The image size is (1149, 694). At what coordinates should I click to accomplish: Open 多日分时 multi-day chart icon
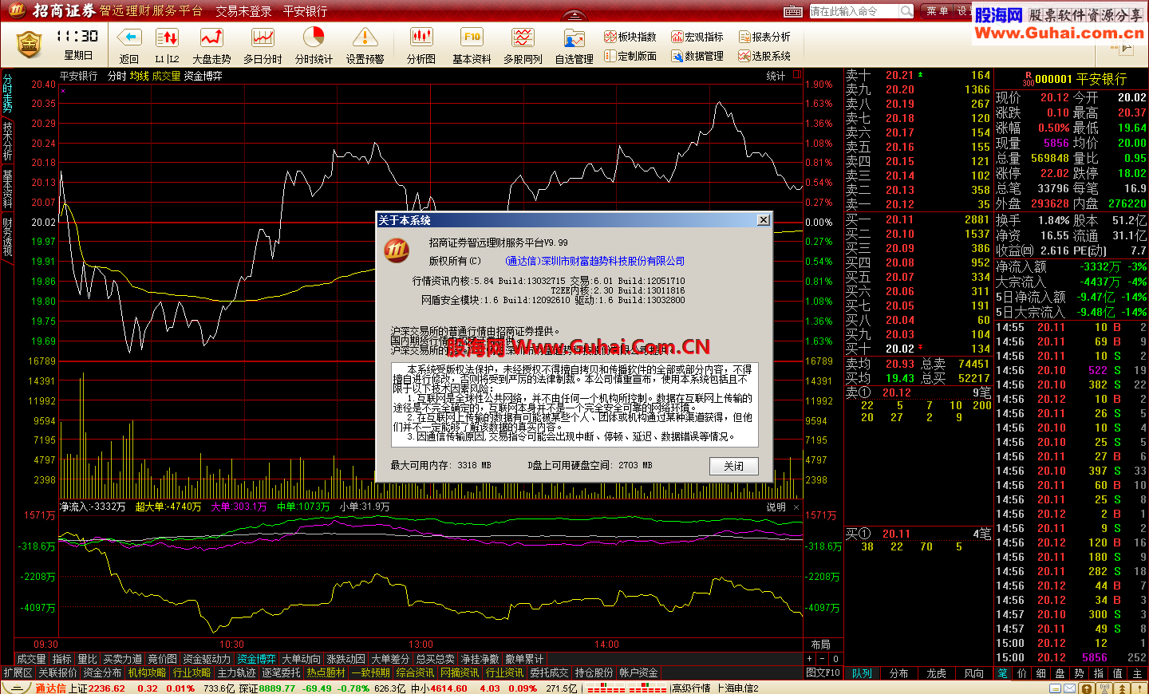263,37
